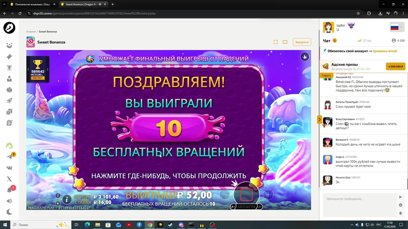Click the АВТОИГРА autoplay button
The image size is (408, 229).
(246, 207)
